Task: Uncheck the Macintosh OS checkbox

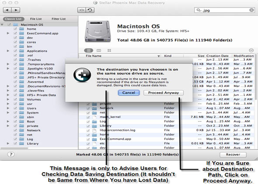Action: tap(9, 24)
